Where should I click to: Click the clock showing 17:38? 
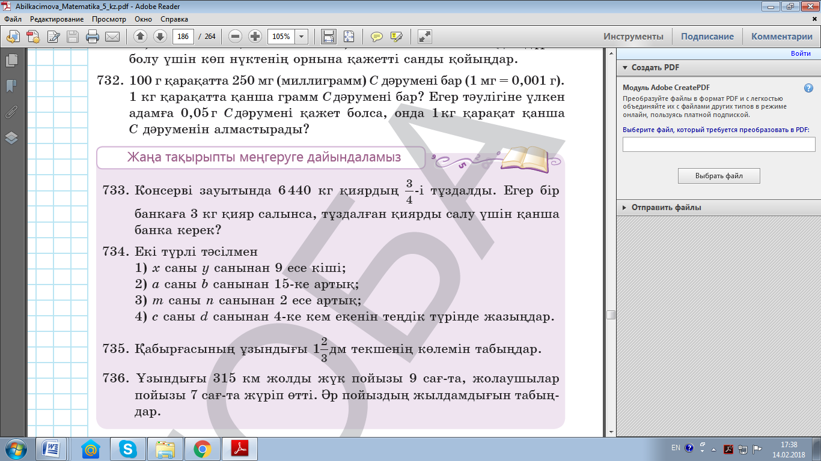click(x=788, y=444)
